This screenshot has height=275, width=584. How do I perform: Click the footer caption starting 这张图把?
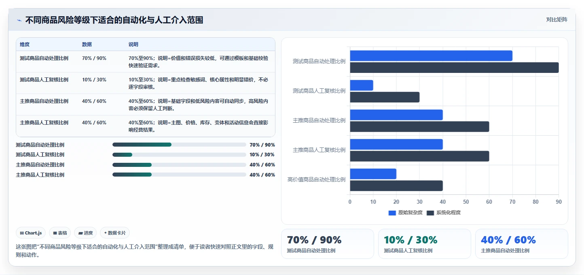tap(145, 251)
